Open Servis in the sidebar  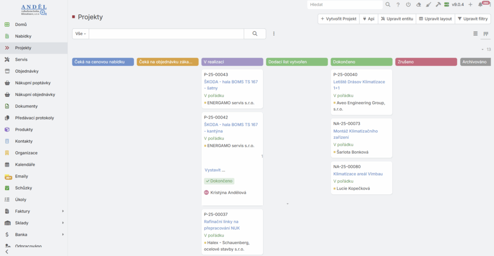[x=21, y=59]
